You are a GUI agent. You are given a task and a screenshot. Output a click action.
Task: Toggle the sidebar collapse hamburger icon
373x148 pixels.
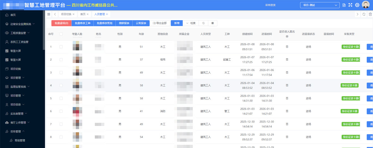[49, 14]
